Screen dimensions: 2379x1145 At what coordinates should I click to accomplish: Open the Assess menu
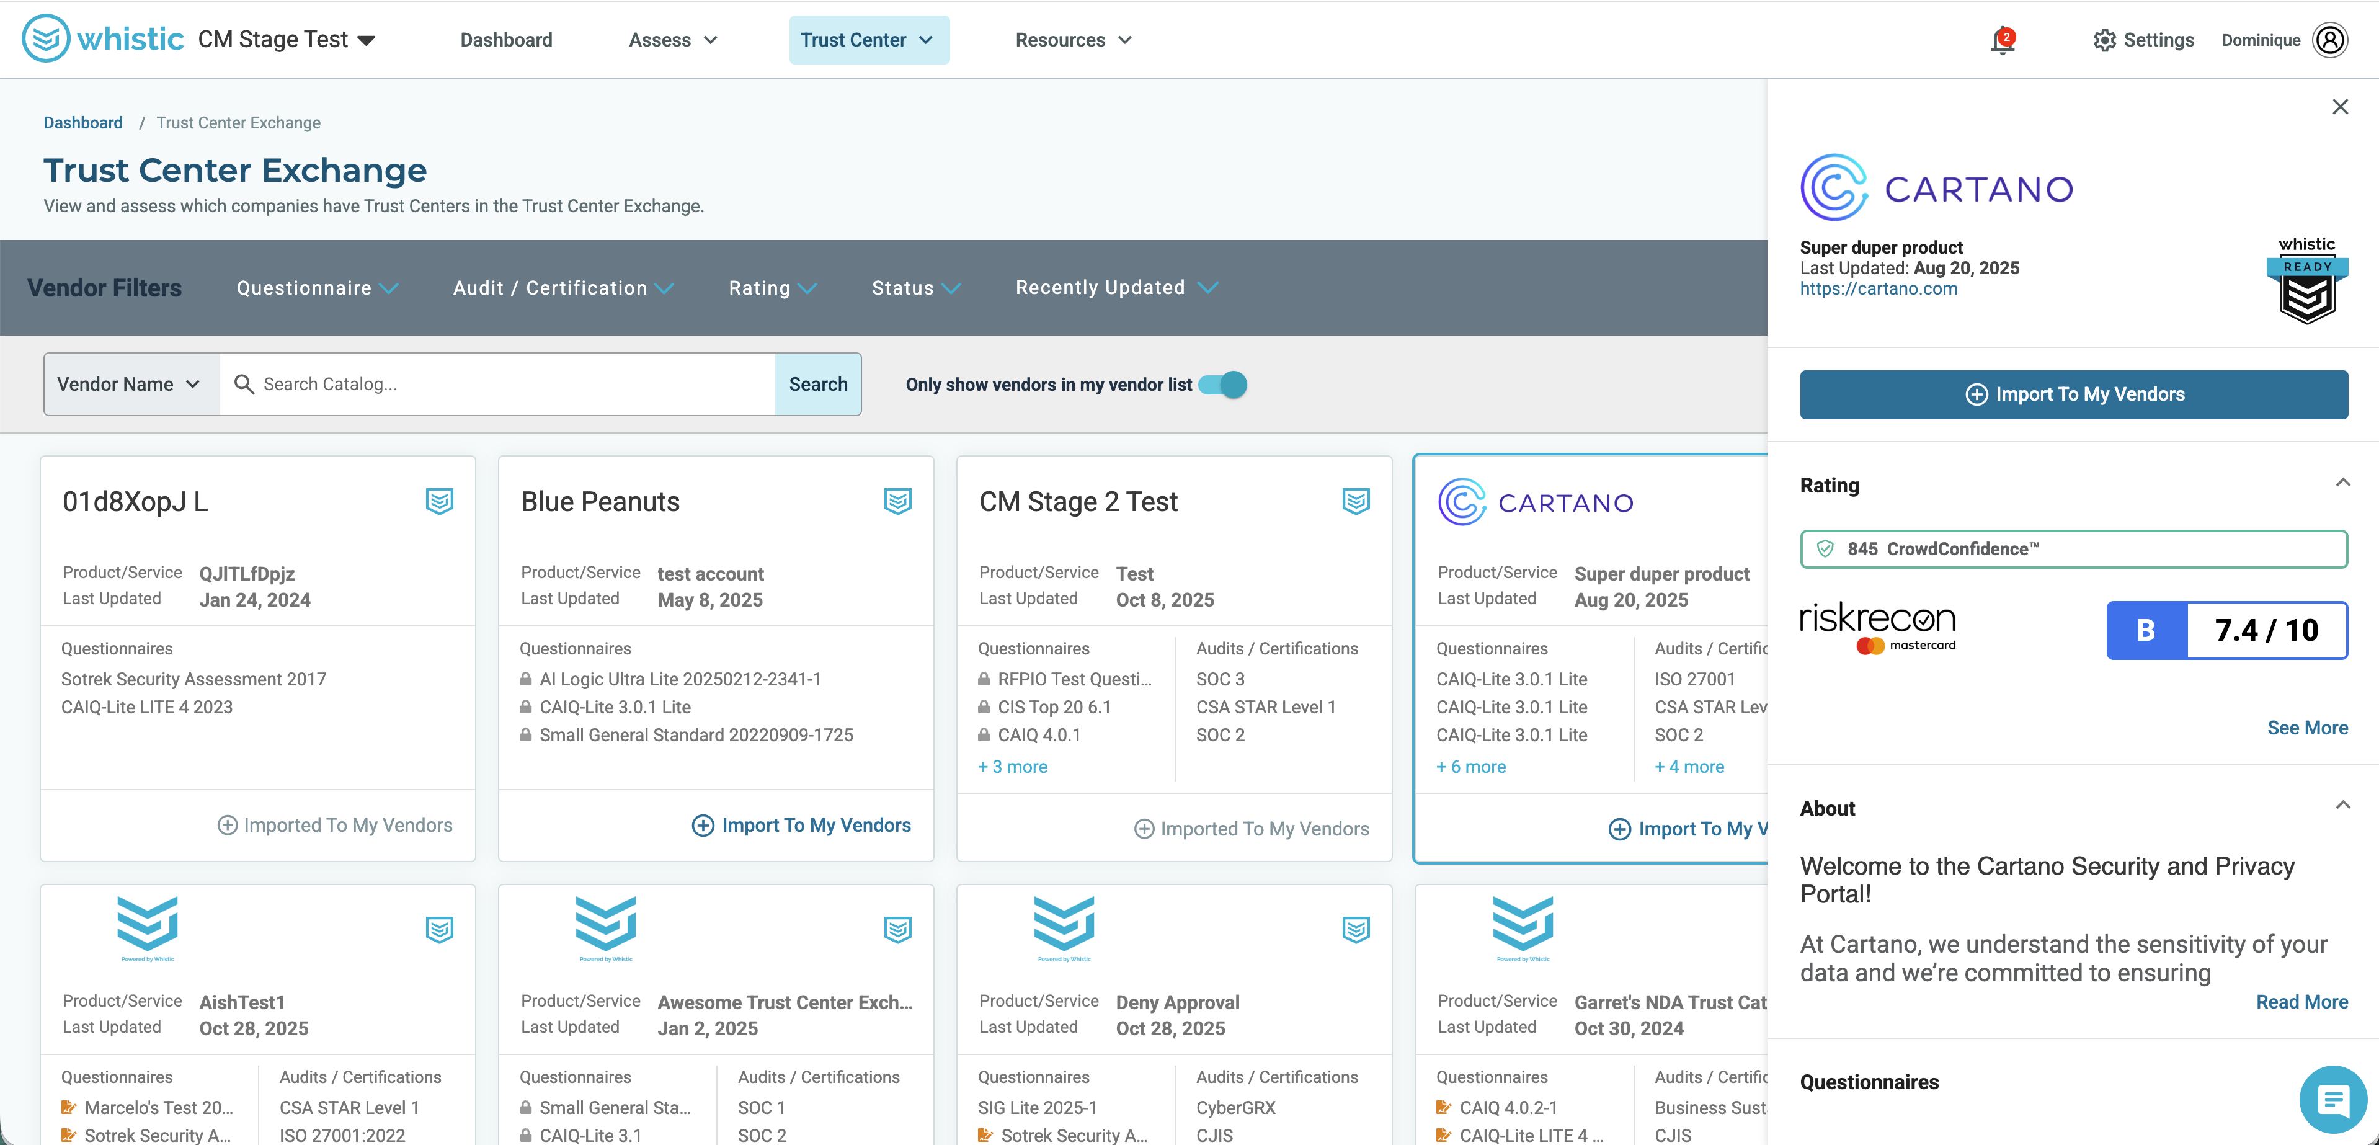(x=674, y=40)
